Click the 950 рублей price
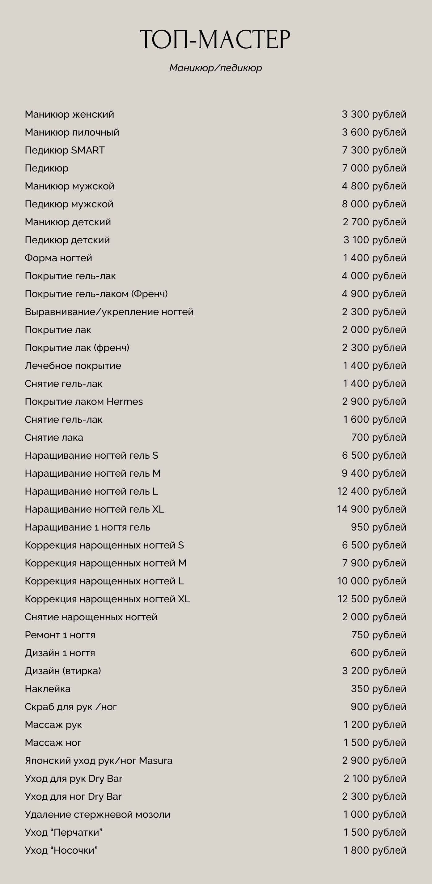This screenshot has width=432, height=884. coord(378,527)
